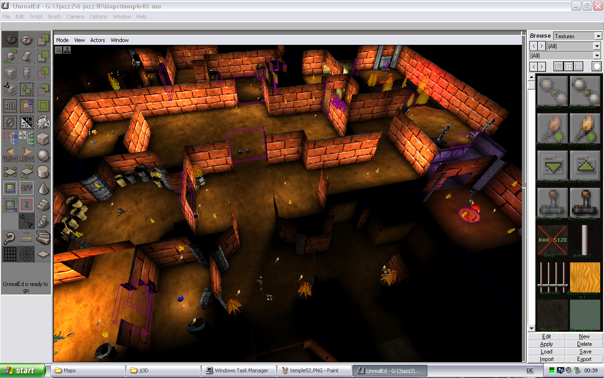Viewport: 604px width, 378px height.
Task: Open the Camera menu
Action: pos(75,17)
